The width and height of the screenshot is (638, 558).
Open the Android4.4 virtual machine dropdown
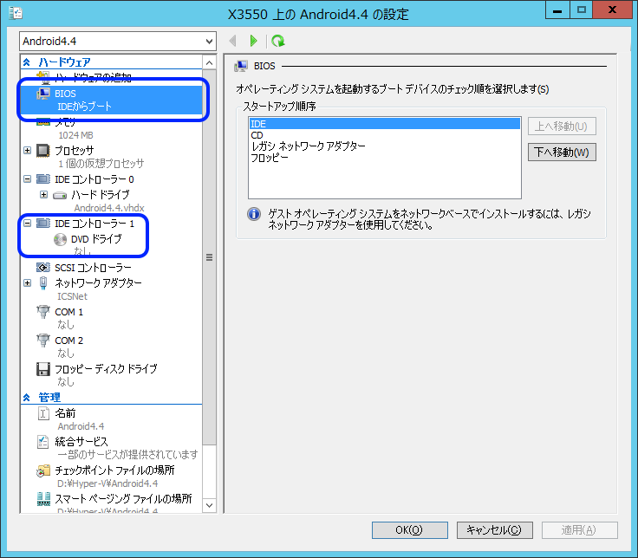209,41
